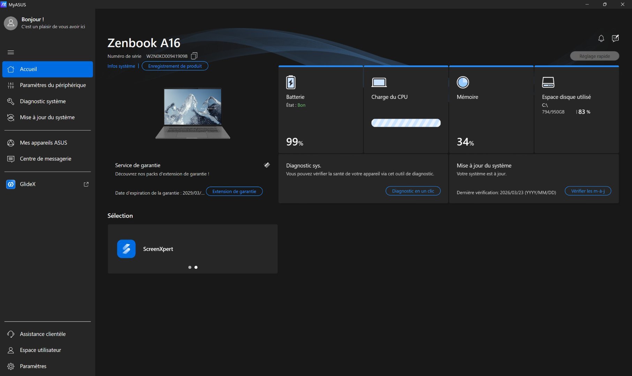Copy the serial number with copy icon
The height and width of the screenshot is (376, 632).
coord(194,56)
